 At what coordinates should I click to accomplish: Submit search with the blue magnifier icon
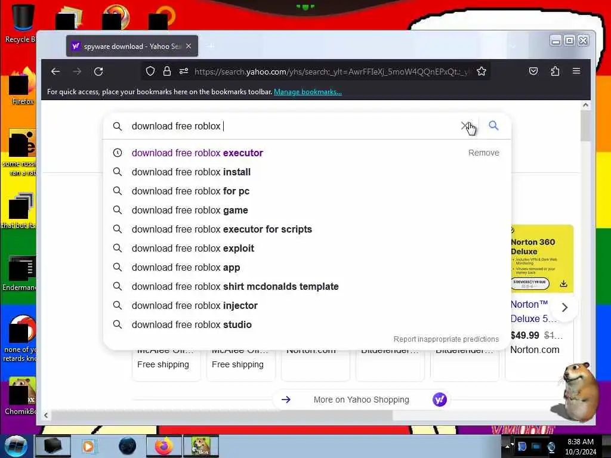pos(493,125)
